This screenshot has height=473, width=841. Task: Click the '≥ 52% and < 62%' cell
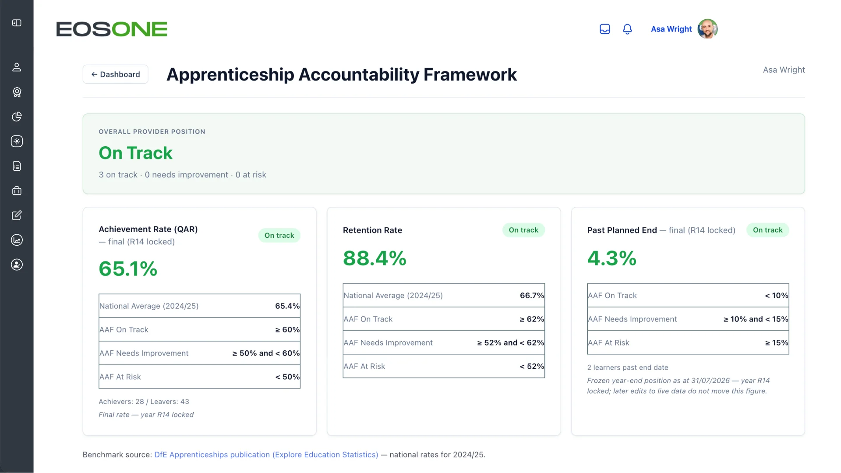510,343
